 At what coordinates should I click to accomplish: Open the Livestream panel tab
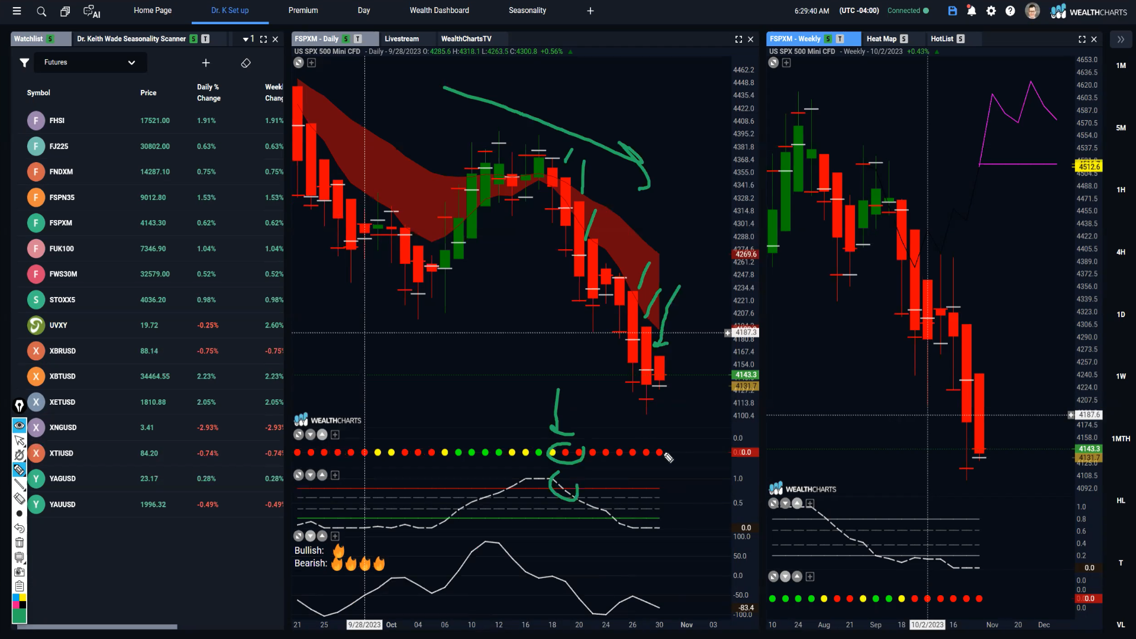tap(402, 39)
